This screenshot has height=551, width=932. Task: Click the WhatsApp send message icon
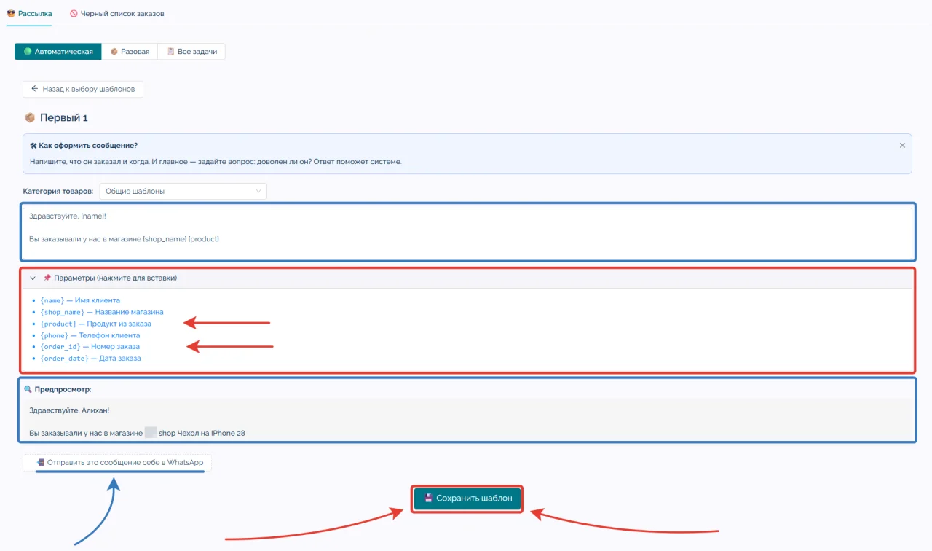41,463
